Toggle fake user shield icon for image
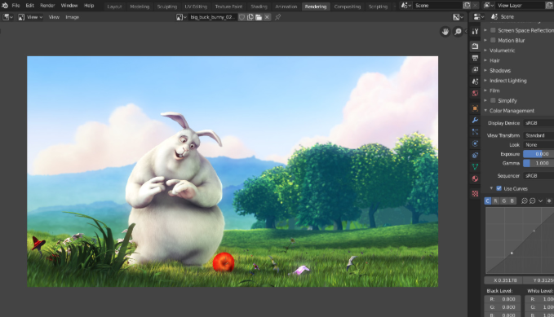Viewport: 554px width, 317px height. (x=242, y=17)
